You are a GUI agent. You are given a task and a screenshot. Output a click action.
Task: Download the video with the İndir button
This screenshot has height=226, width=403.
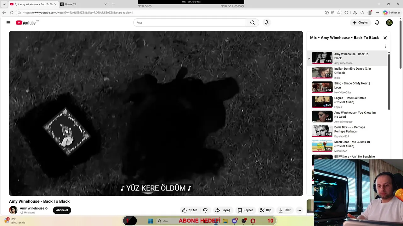(x=285, y=210)
